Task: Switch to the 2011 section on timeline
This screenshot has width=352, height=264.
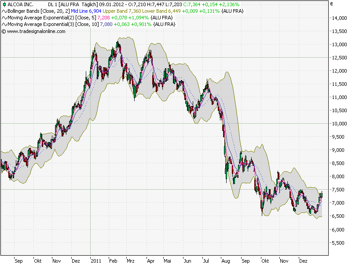Action: pyautogui.click(x=96, y=260)
